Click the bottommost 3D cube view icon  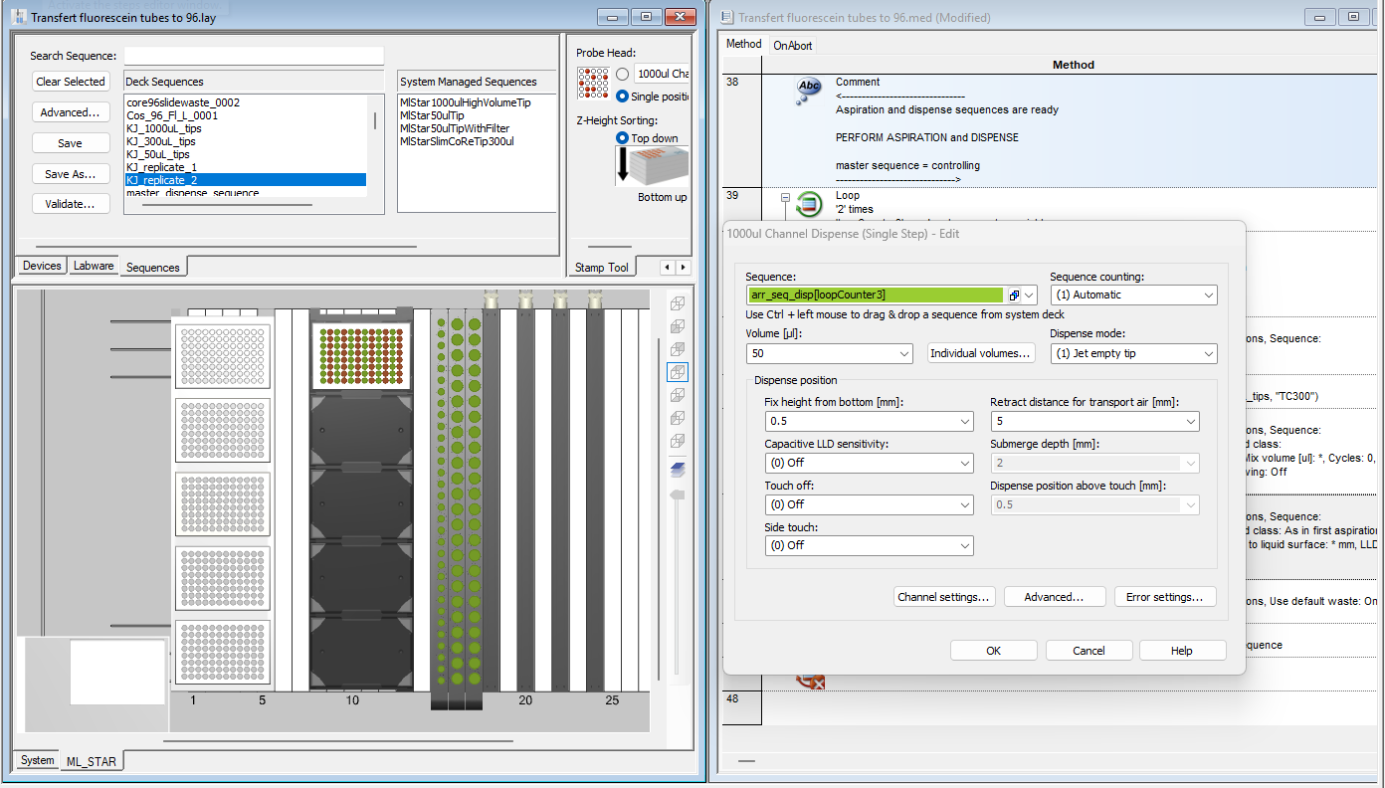click(677, 441)
